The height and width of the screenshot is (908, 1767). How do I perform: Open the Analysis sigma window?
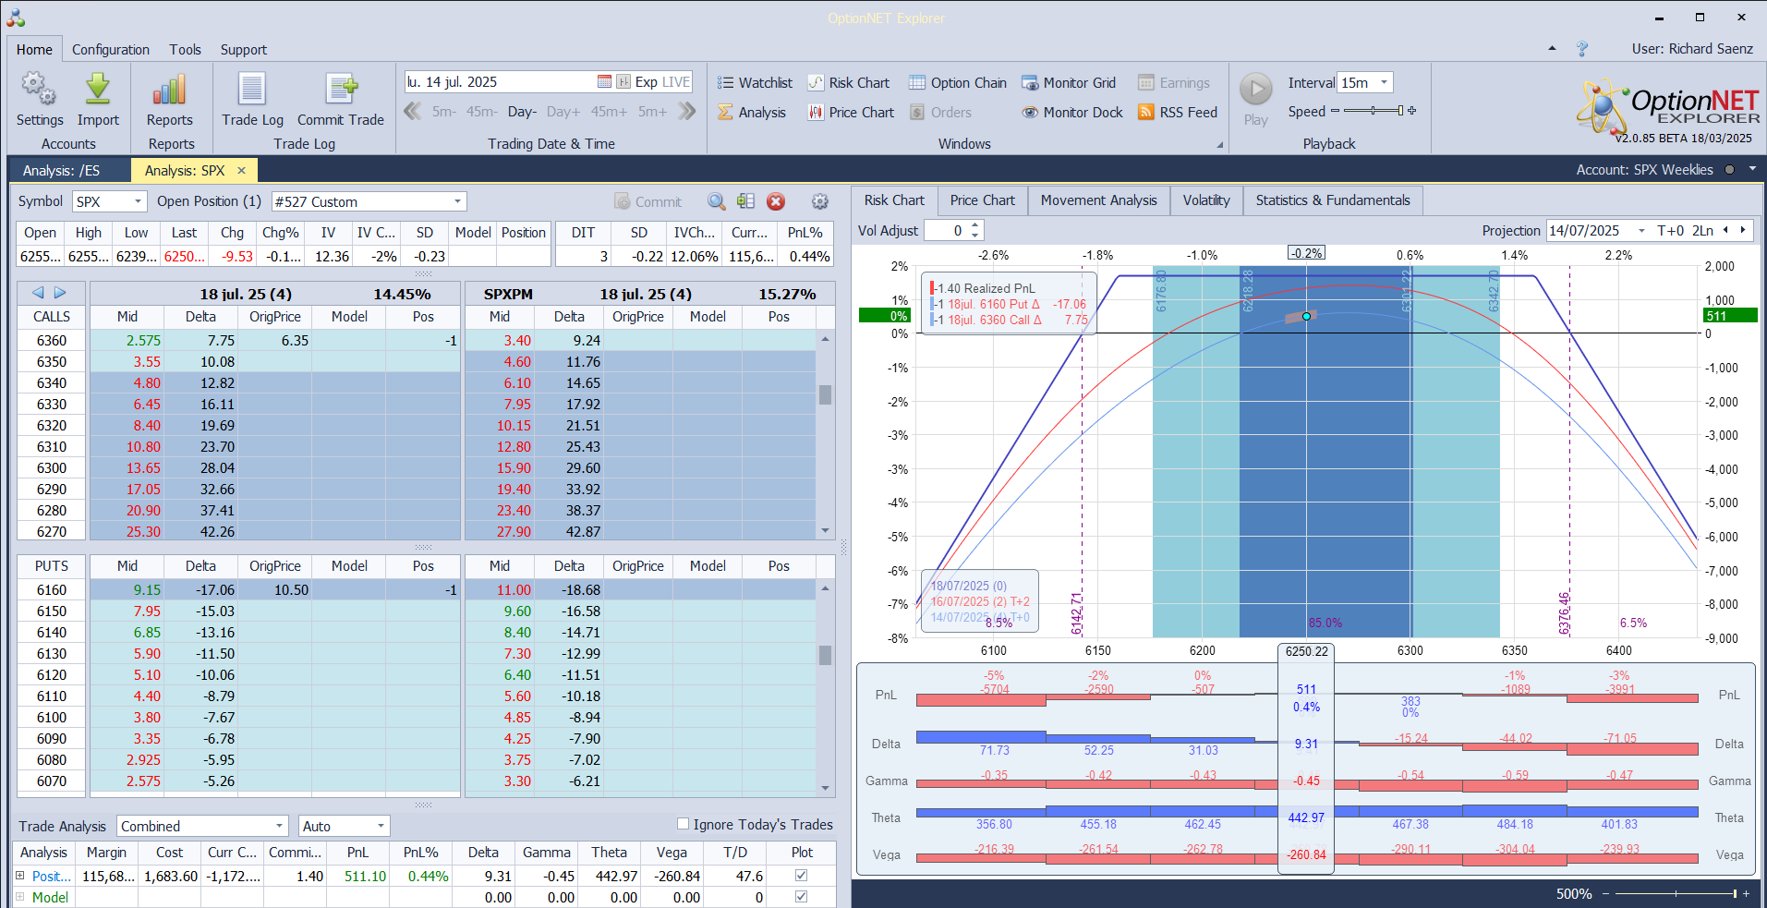[752, 113]
